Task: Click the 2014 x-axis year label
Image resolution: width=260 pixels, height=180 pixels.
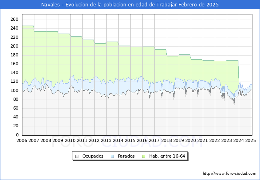Action: pyautogui.click(x=118, y=140)
